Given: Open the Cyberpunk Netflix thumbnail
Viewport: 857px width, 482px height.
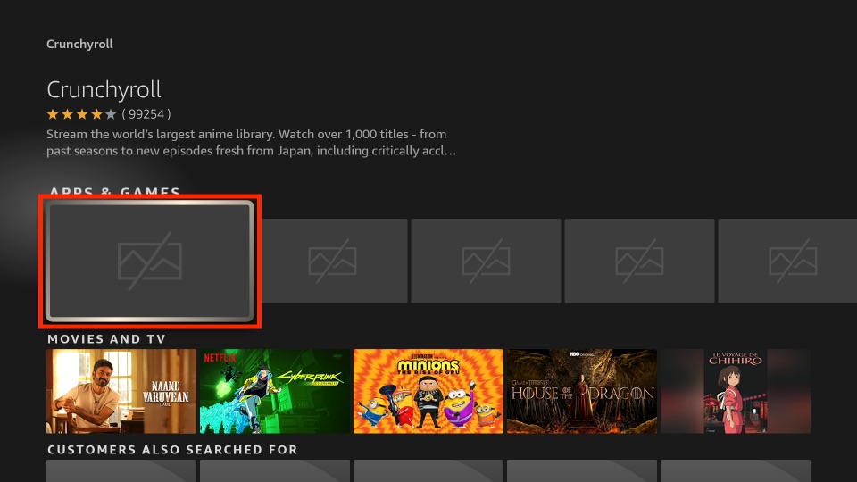Looking at the screenshot, I should click(x=275, y=391).
